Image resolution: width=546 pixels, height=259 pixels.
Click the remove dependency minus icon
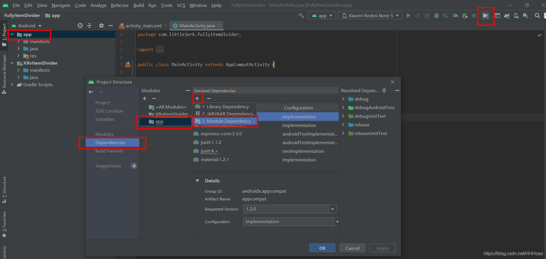(x=209, y=98)
